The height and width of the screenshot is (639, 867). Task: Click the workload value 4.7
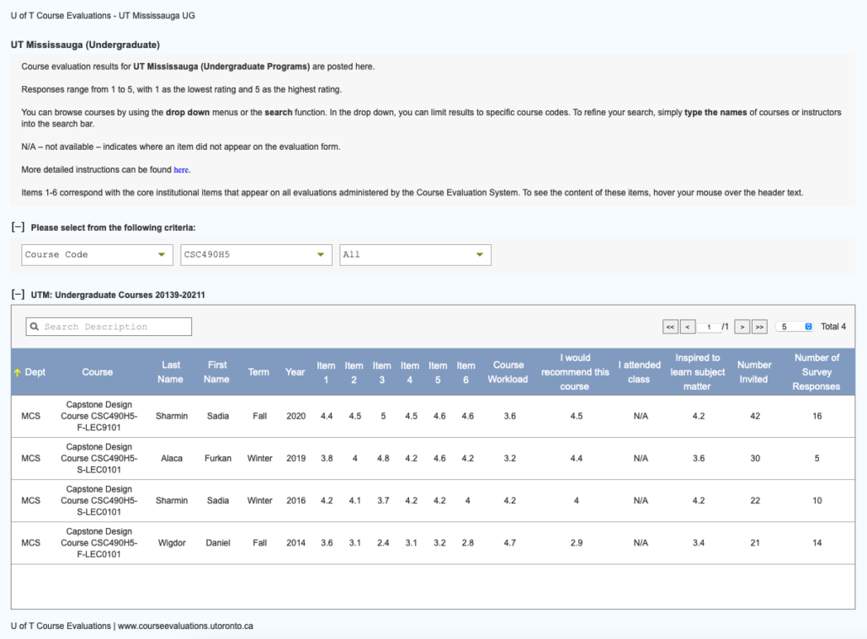pyautogui.click(x=510, y=543)
